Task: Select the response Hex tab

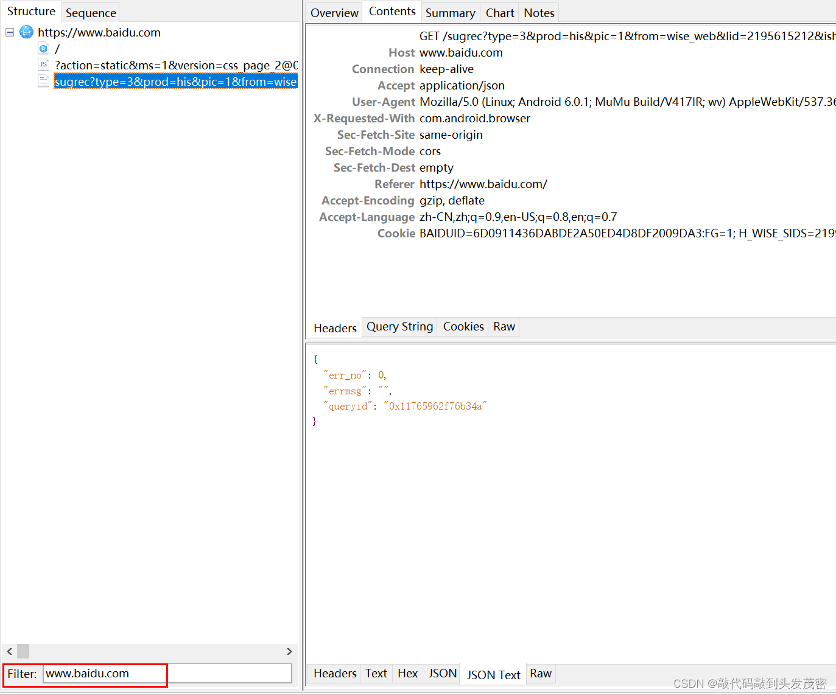Action: click(x=407, y=673)
